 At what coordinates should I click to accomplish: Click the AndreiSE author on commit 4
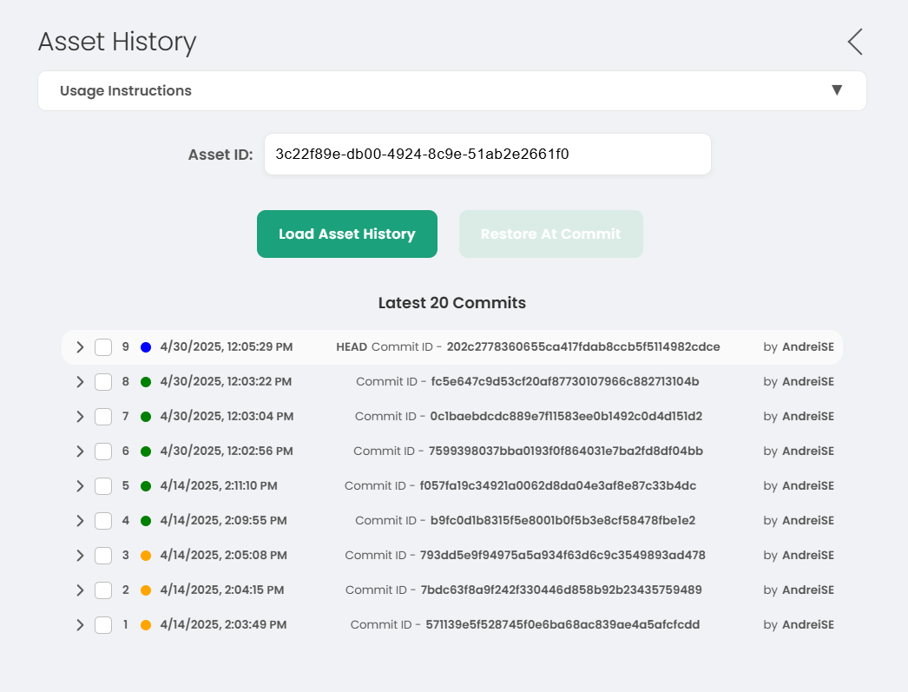click(807, 521)
